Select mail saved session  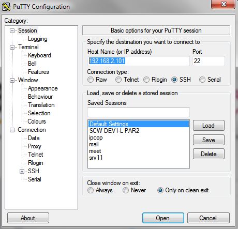pos(139,144)
